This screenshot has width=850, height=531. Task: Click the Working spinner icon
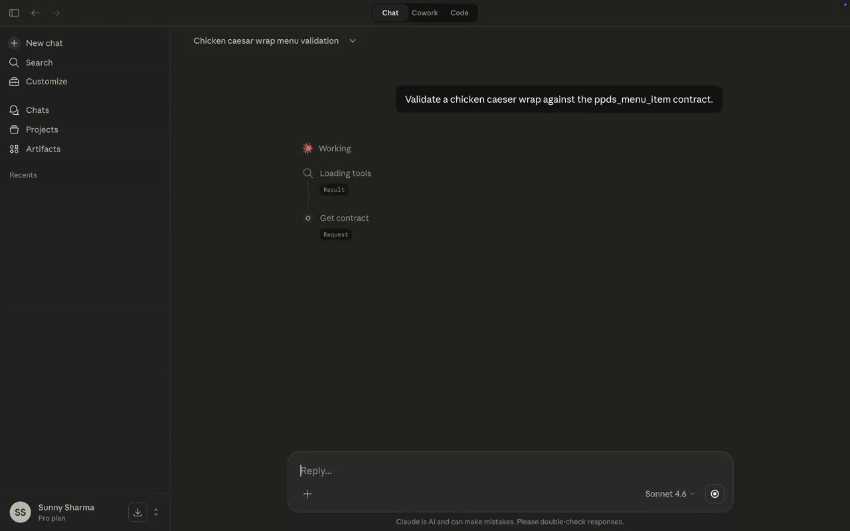(307, 148)
